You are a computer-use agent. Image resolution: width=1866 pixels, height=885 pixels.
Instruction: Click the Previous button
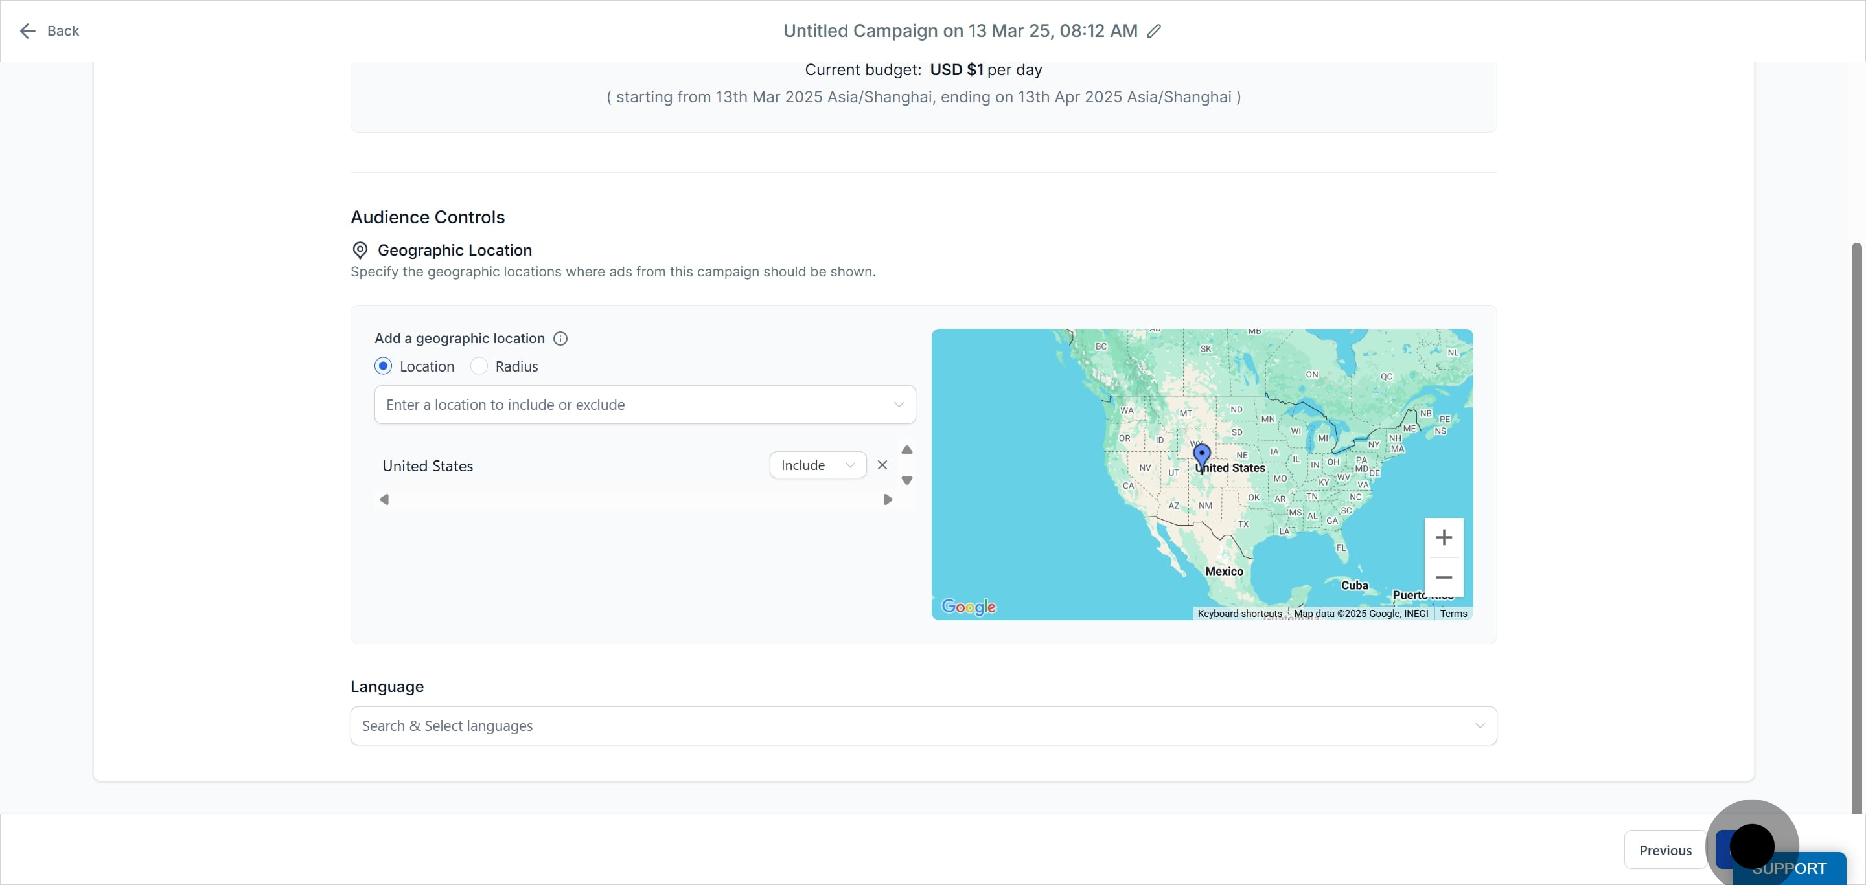tap(1665, 850)
